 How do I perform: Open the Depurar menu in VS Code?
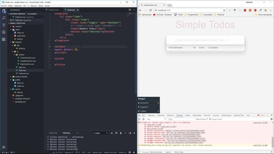[x=33, y=6]
